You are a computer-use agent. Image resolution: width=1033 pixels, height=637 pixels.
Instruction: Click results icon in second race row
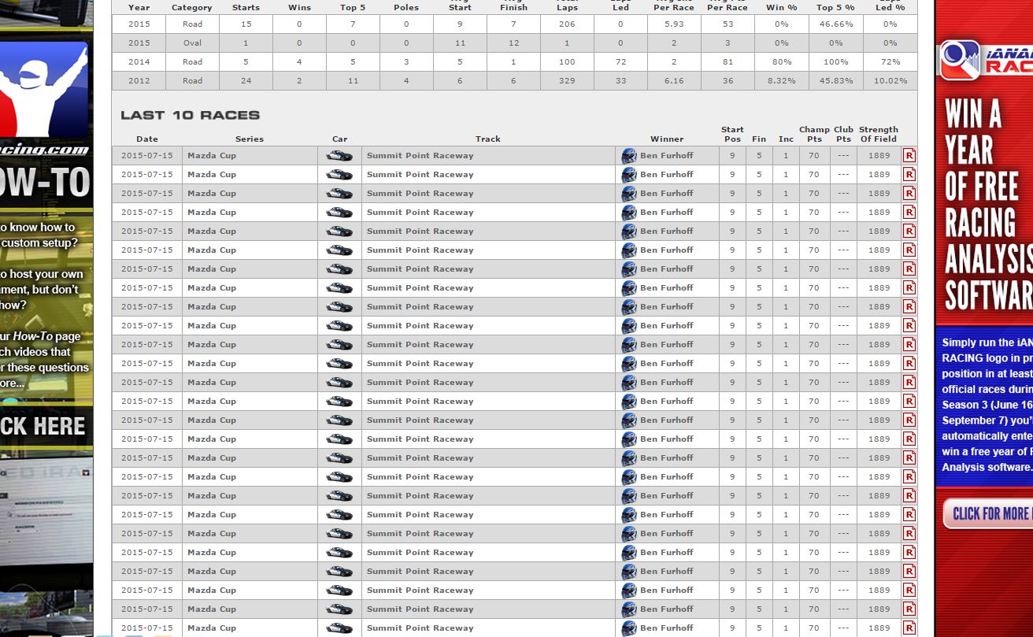click(x=909, y=174)
